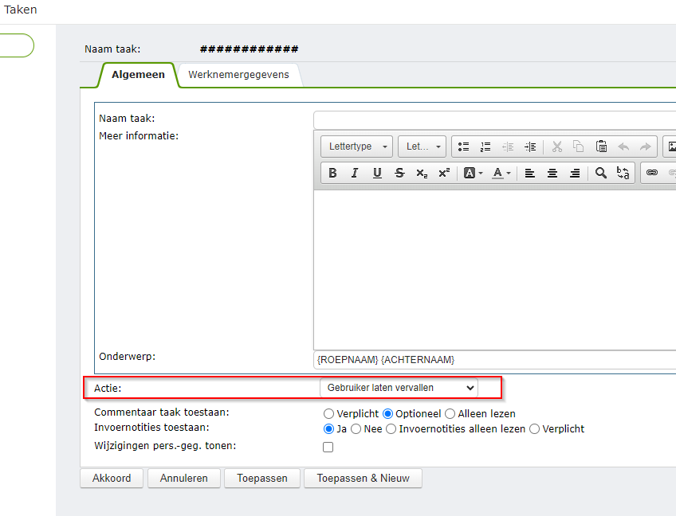The height and width of the screenshot is (516, 676).
Task: Open the Actie dropdown Gebruiker laten vervallen
Action: click(399, 388)
